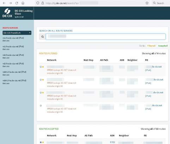Viewport: 170px width, 144px height.
Task: Select rsbh1.fra.de-cix.net (IPv6) route server
Action: 14,80
